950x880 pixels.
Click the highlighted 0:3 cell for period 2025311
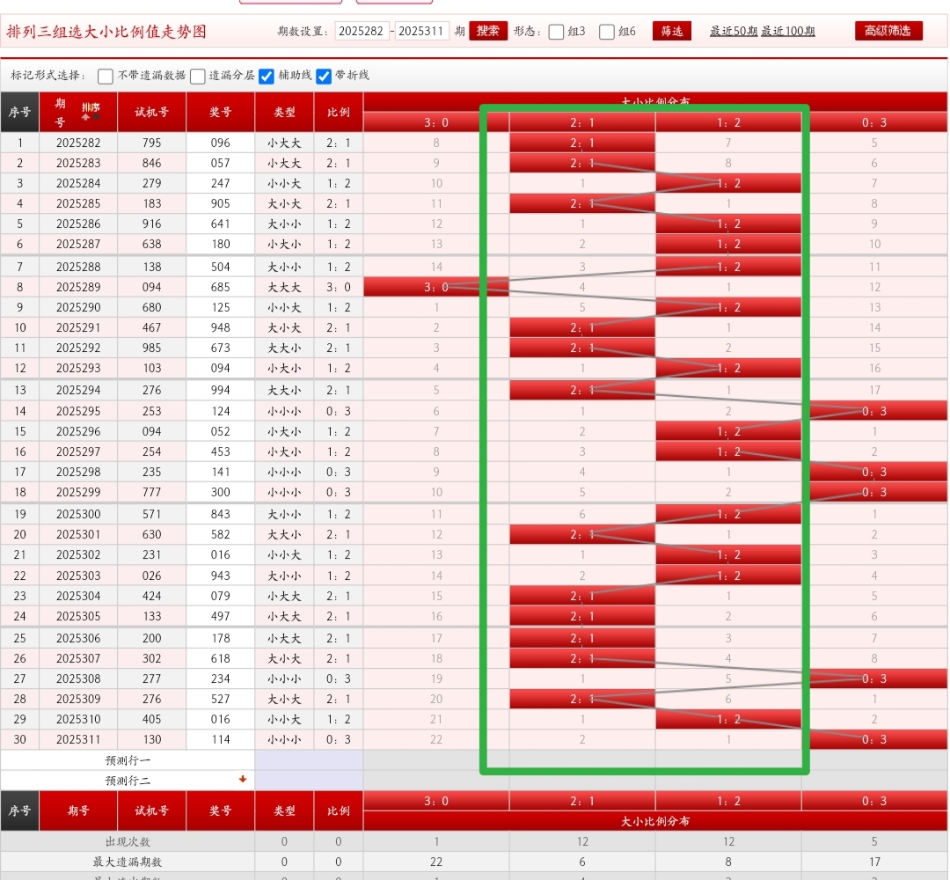point(874,739)
